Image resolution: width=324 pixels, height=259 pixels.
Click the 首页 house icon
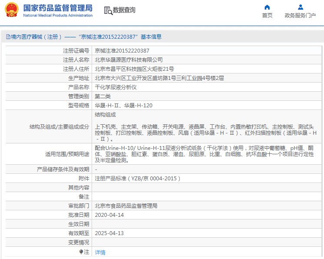267,7
